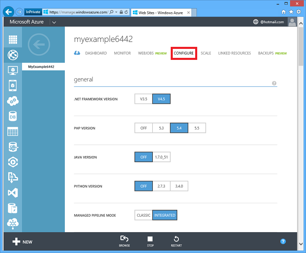The image size is (306, 253).
Task: Open the Linked Resources tab
Action: pos(234,53)
